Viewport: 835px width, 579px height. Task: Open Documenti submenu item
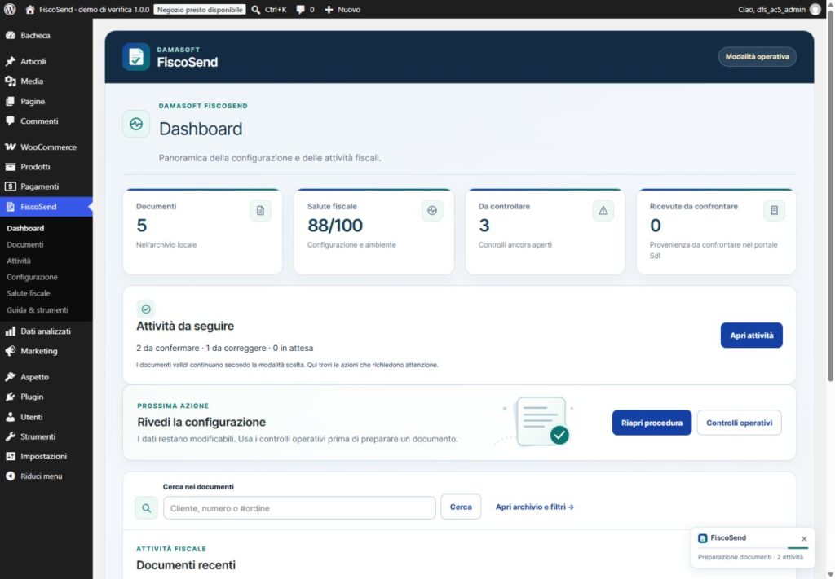tap(25, 244)
